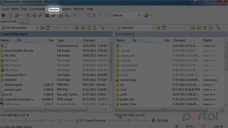Select the public_html remote folder
The image size is (228, 128).
[x=128, y=104]
